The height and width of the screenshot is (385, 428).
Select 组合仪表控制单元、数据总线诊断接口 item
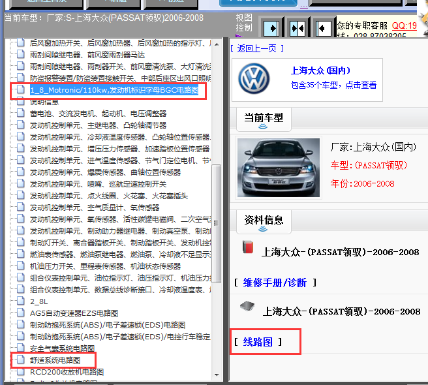click(x=120, y=290)
